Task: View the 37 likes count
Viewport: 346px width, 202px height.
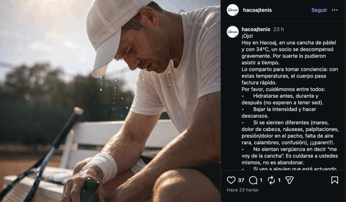Action: tap(241, 180)
